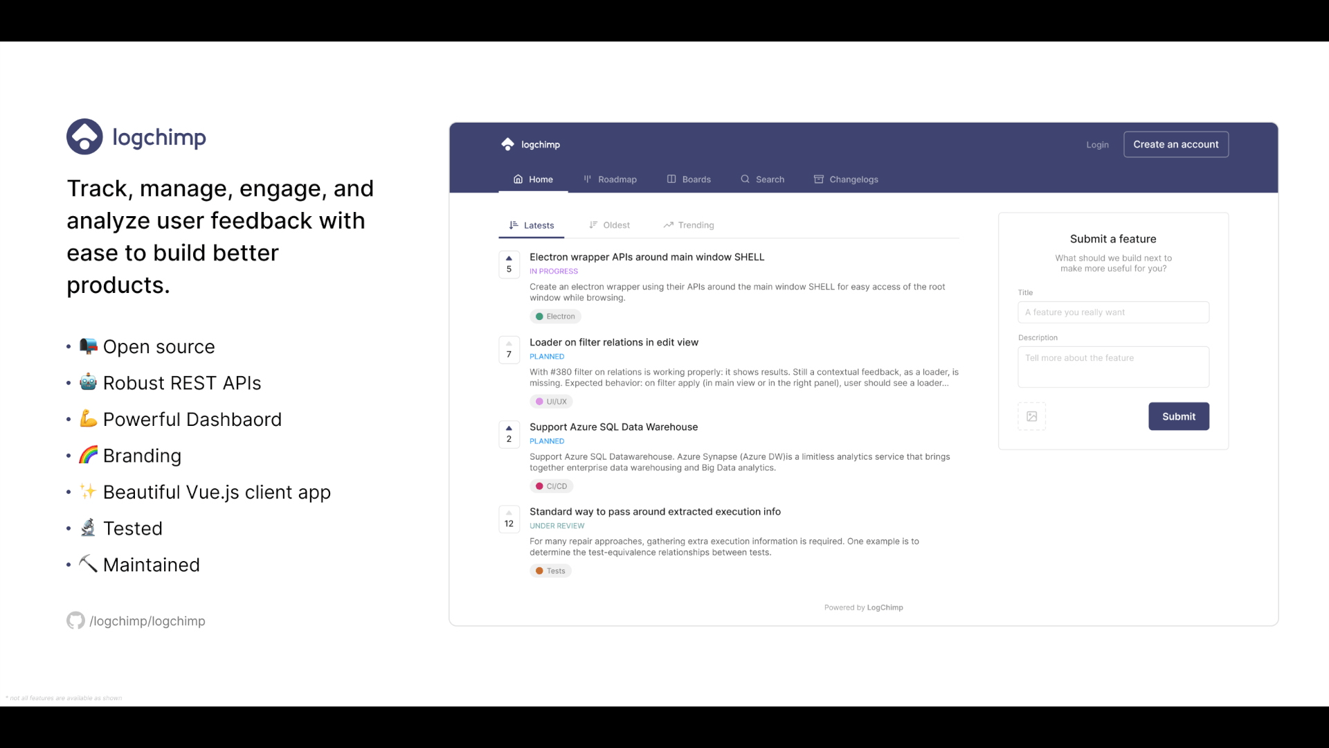Open the UI/UX tag on Loader post
The width and height of the screenshot is (1329, 748).
pyautogui.click(x=551, y=401)
